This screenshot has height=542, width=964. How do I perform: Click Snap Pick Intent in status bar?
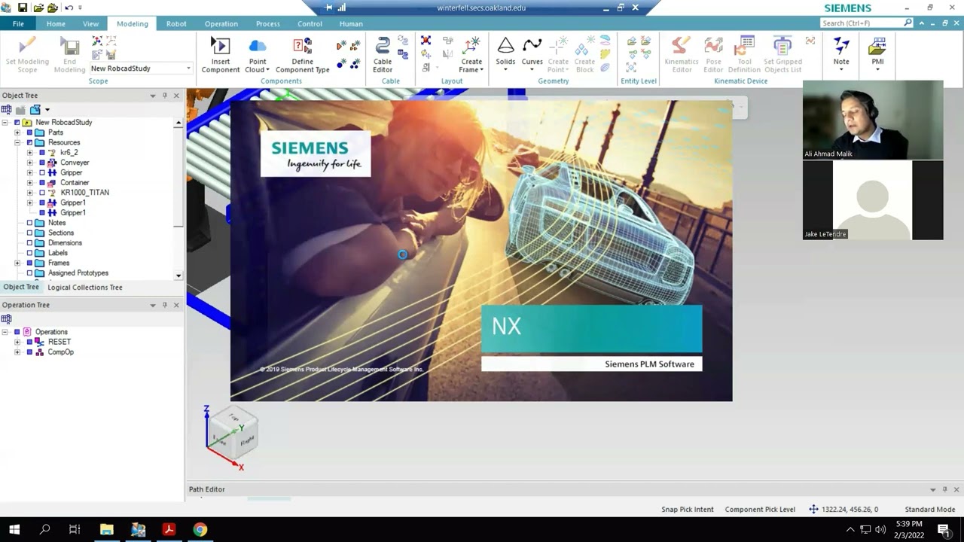pyautogui.click(x=688, y=510)
